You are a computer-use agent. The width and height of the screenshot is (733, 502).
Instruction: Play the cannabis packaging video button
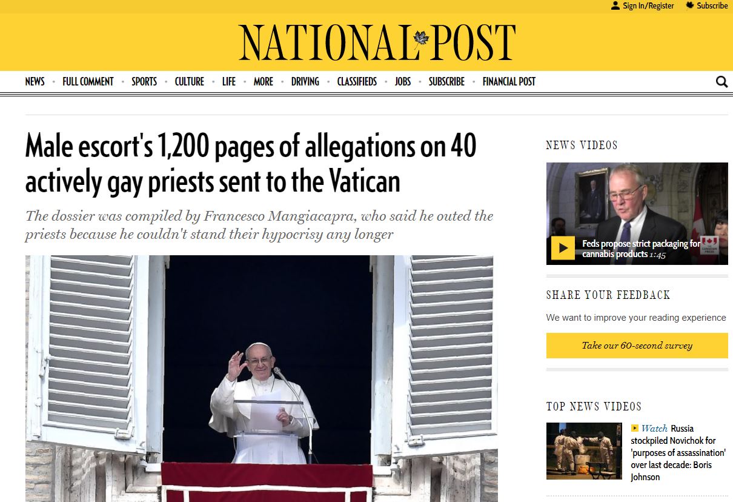tap(563, 248)
